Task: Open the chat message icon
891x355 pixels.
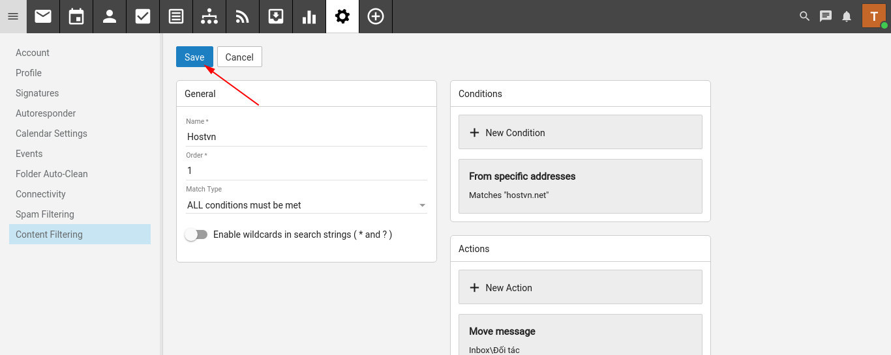Action: coord(826,16)
